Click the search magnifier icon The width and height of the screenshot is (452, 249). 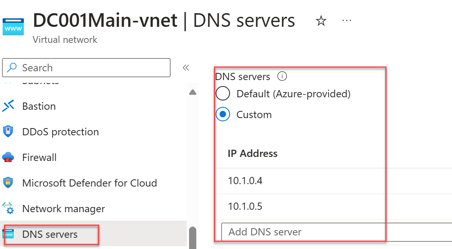[x=12, y=68]
